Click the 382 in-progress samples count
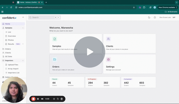The width and height of the screenshot is (179, 104). coord(106,83)
